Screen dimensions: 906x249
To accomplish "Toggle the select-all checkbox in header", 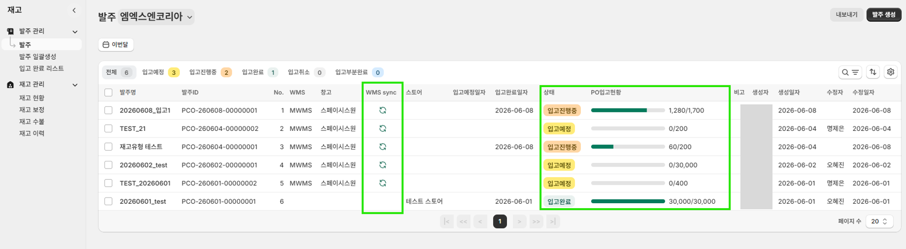I will coord(109,92).
